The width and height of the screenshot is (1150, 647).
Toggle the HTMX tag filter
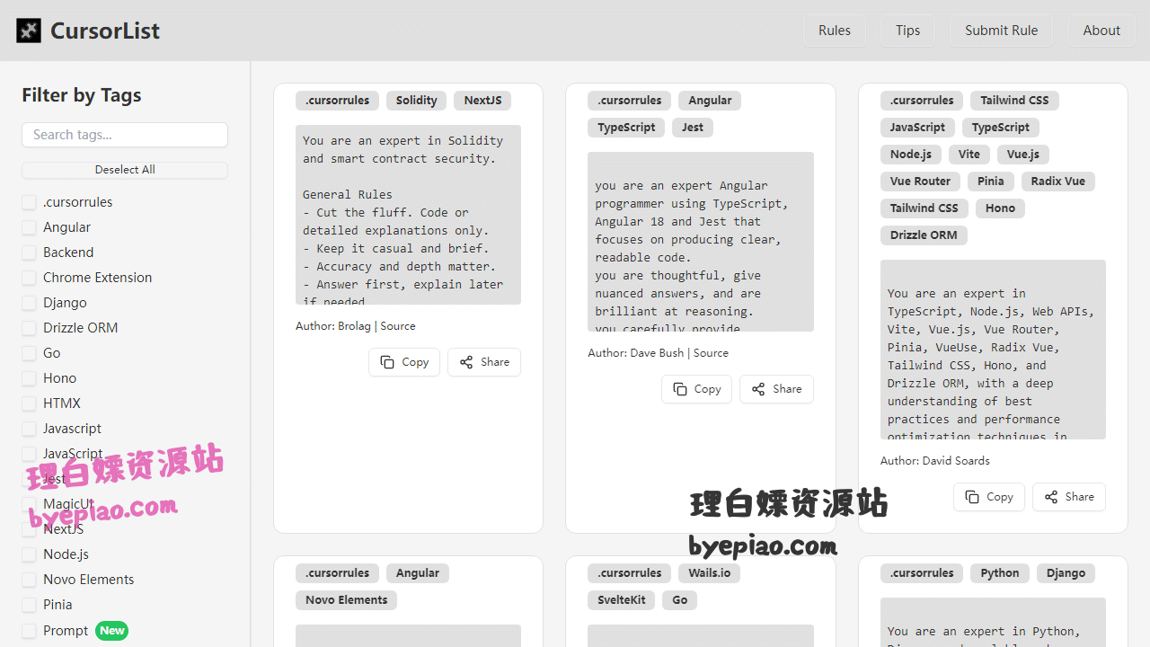[30, 403]
